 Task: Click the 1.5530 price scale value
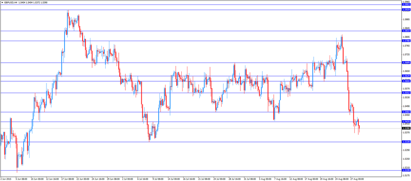tap(406, 97)
